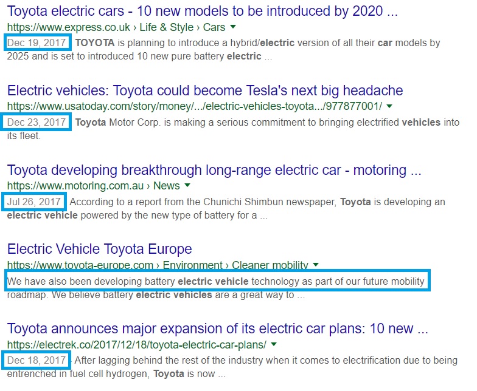Image resolution: width=477 pixels, height=391 pixels.
Task: Click highlighted snippet about battery electric vehicle technology
Action: 217,280
